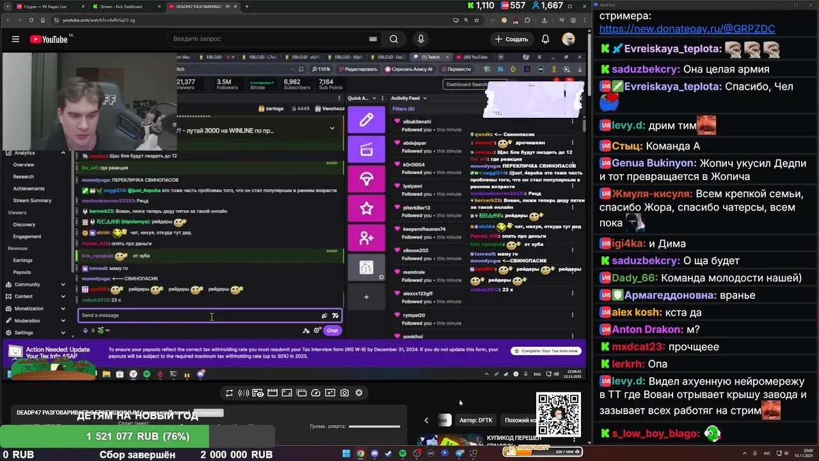Expand the Community sidebar section
The image size is (819, 461).
tap(63, 284)
